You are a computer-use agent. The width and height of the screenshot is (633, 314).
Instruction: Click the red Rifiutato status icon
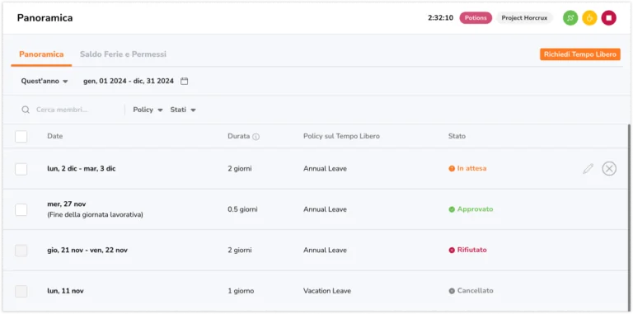pyautogui.click(x=452, y=251)
